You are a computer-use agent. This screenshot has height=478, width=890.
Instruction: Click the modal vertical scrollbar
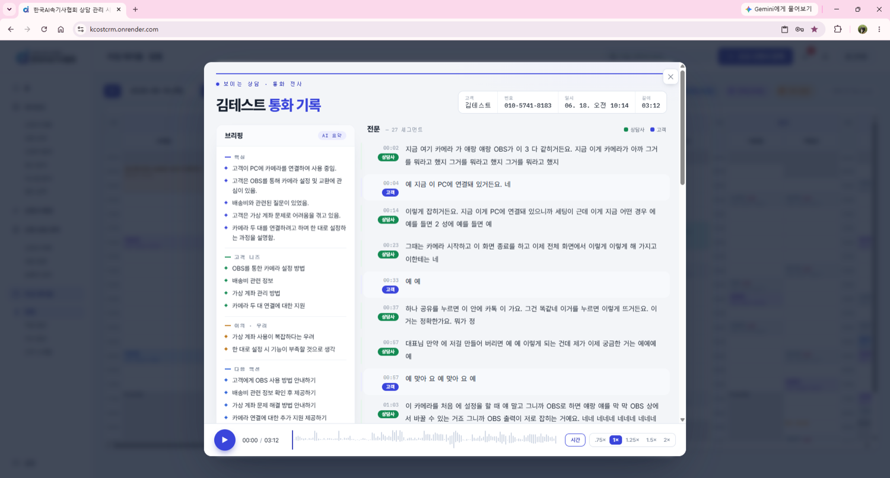pyautogui.click(x=682, y=127)
